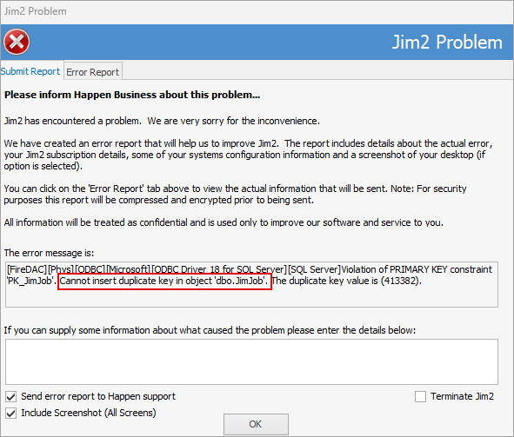Viewport: 514px width, 437px height.
Task: Click the 'PK_JimJob' constraint name text
Action: pos(30,281)
